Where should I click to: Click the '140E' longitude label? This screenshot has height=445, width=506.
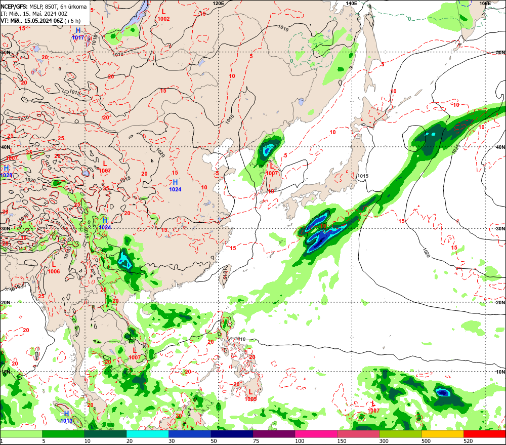pyautogui.click(x=352, y=3)
